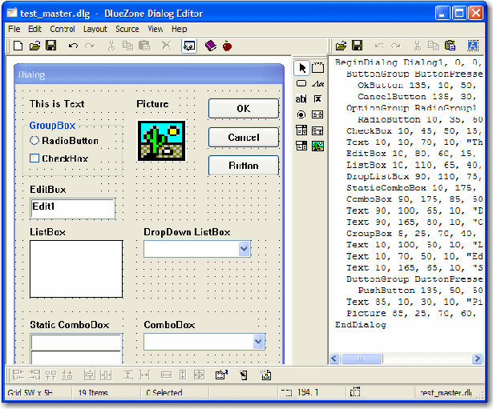Expand the ComboBox arrow in the dialog
The image size is (493, 409).
258,341
